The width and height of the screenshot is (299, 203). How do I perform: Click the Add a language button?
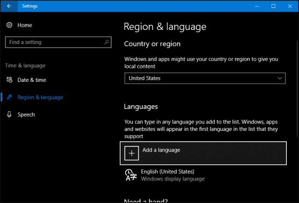pos(203,153)
